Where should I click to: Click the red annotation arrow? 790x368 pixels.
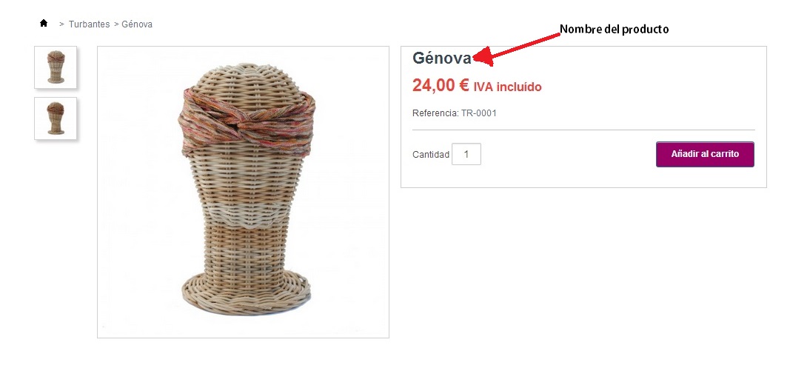pos(516,45)
